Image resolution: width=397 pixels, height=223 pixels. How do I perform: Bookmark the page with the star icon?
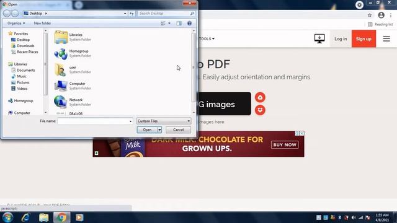click(370, 15)
